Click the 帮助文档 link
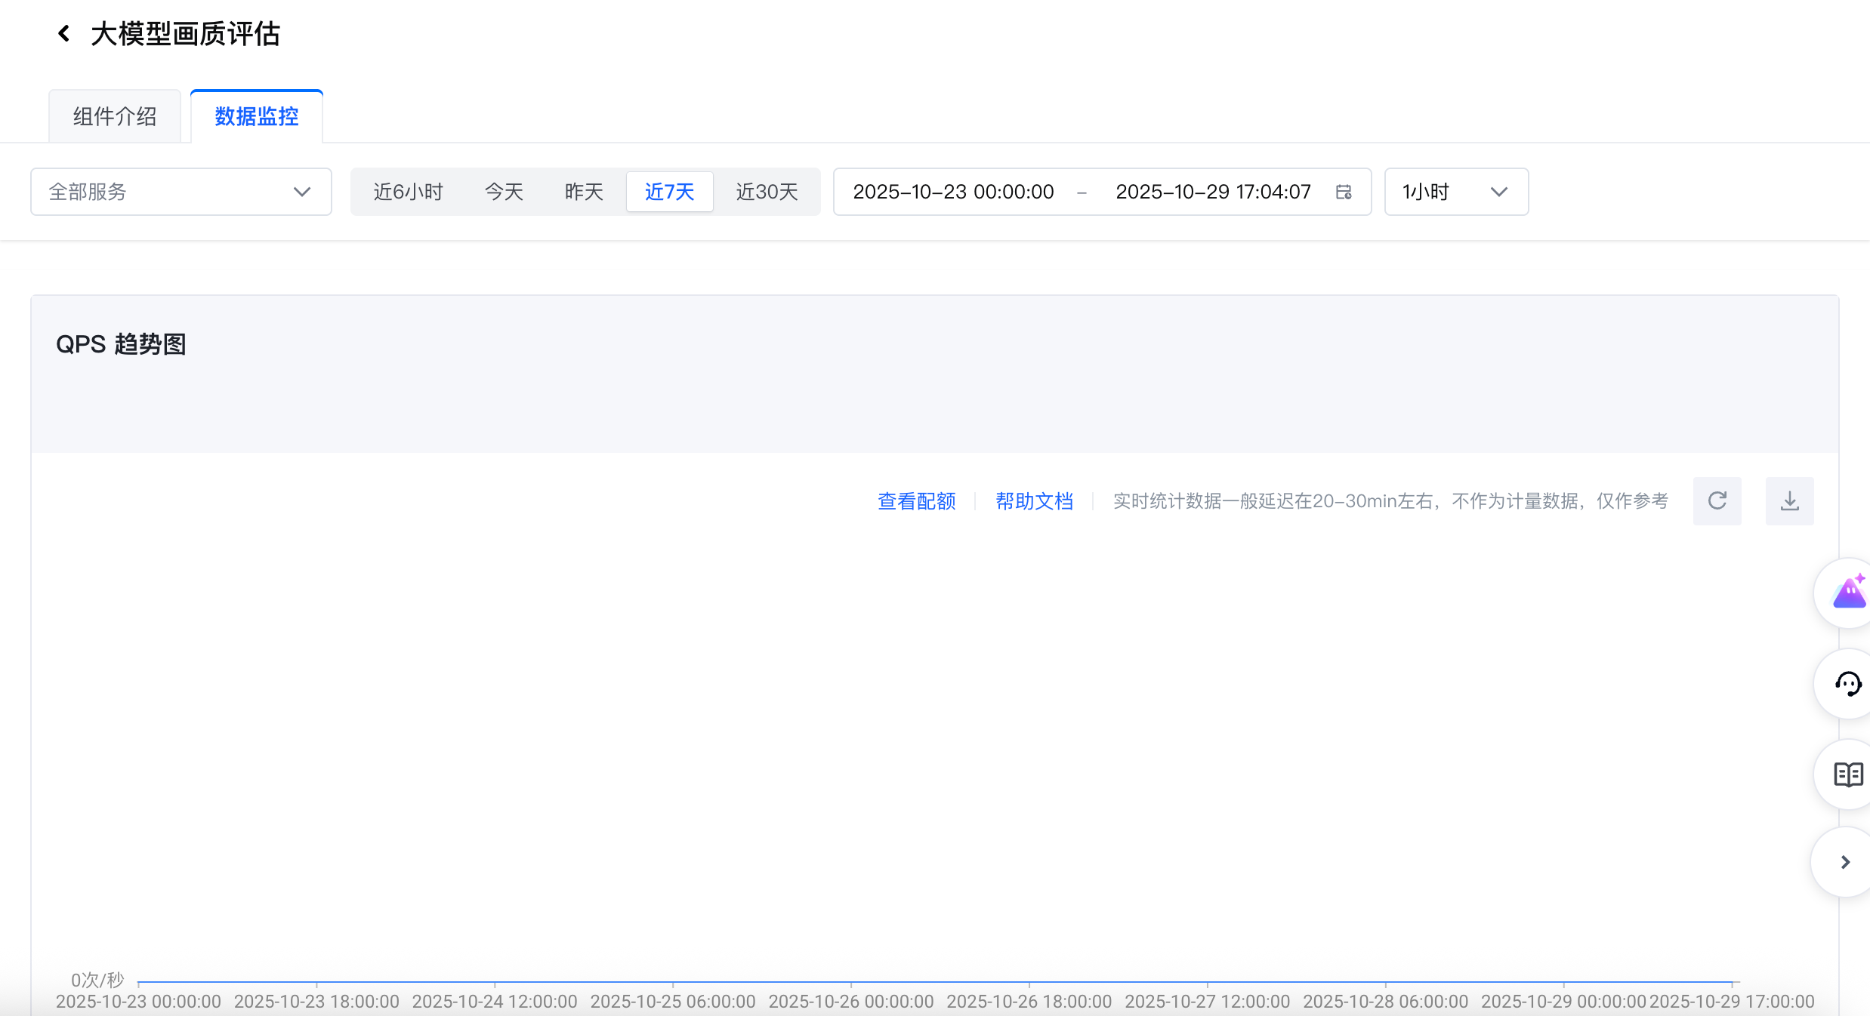The width and height of the screenshot is (1870, 1016). click(x=1034, y=501)
